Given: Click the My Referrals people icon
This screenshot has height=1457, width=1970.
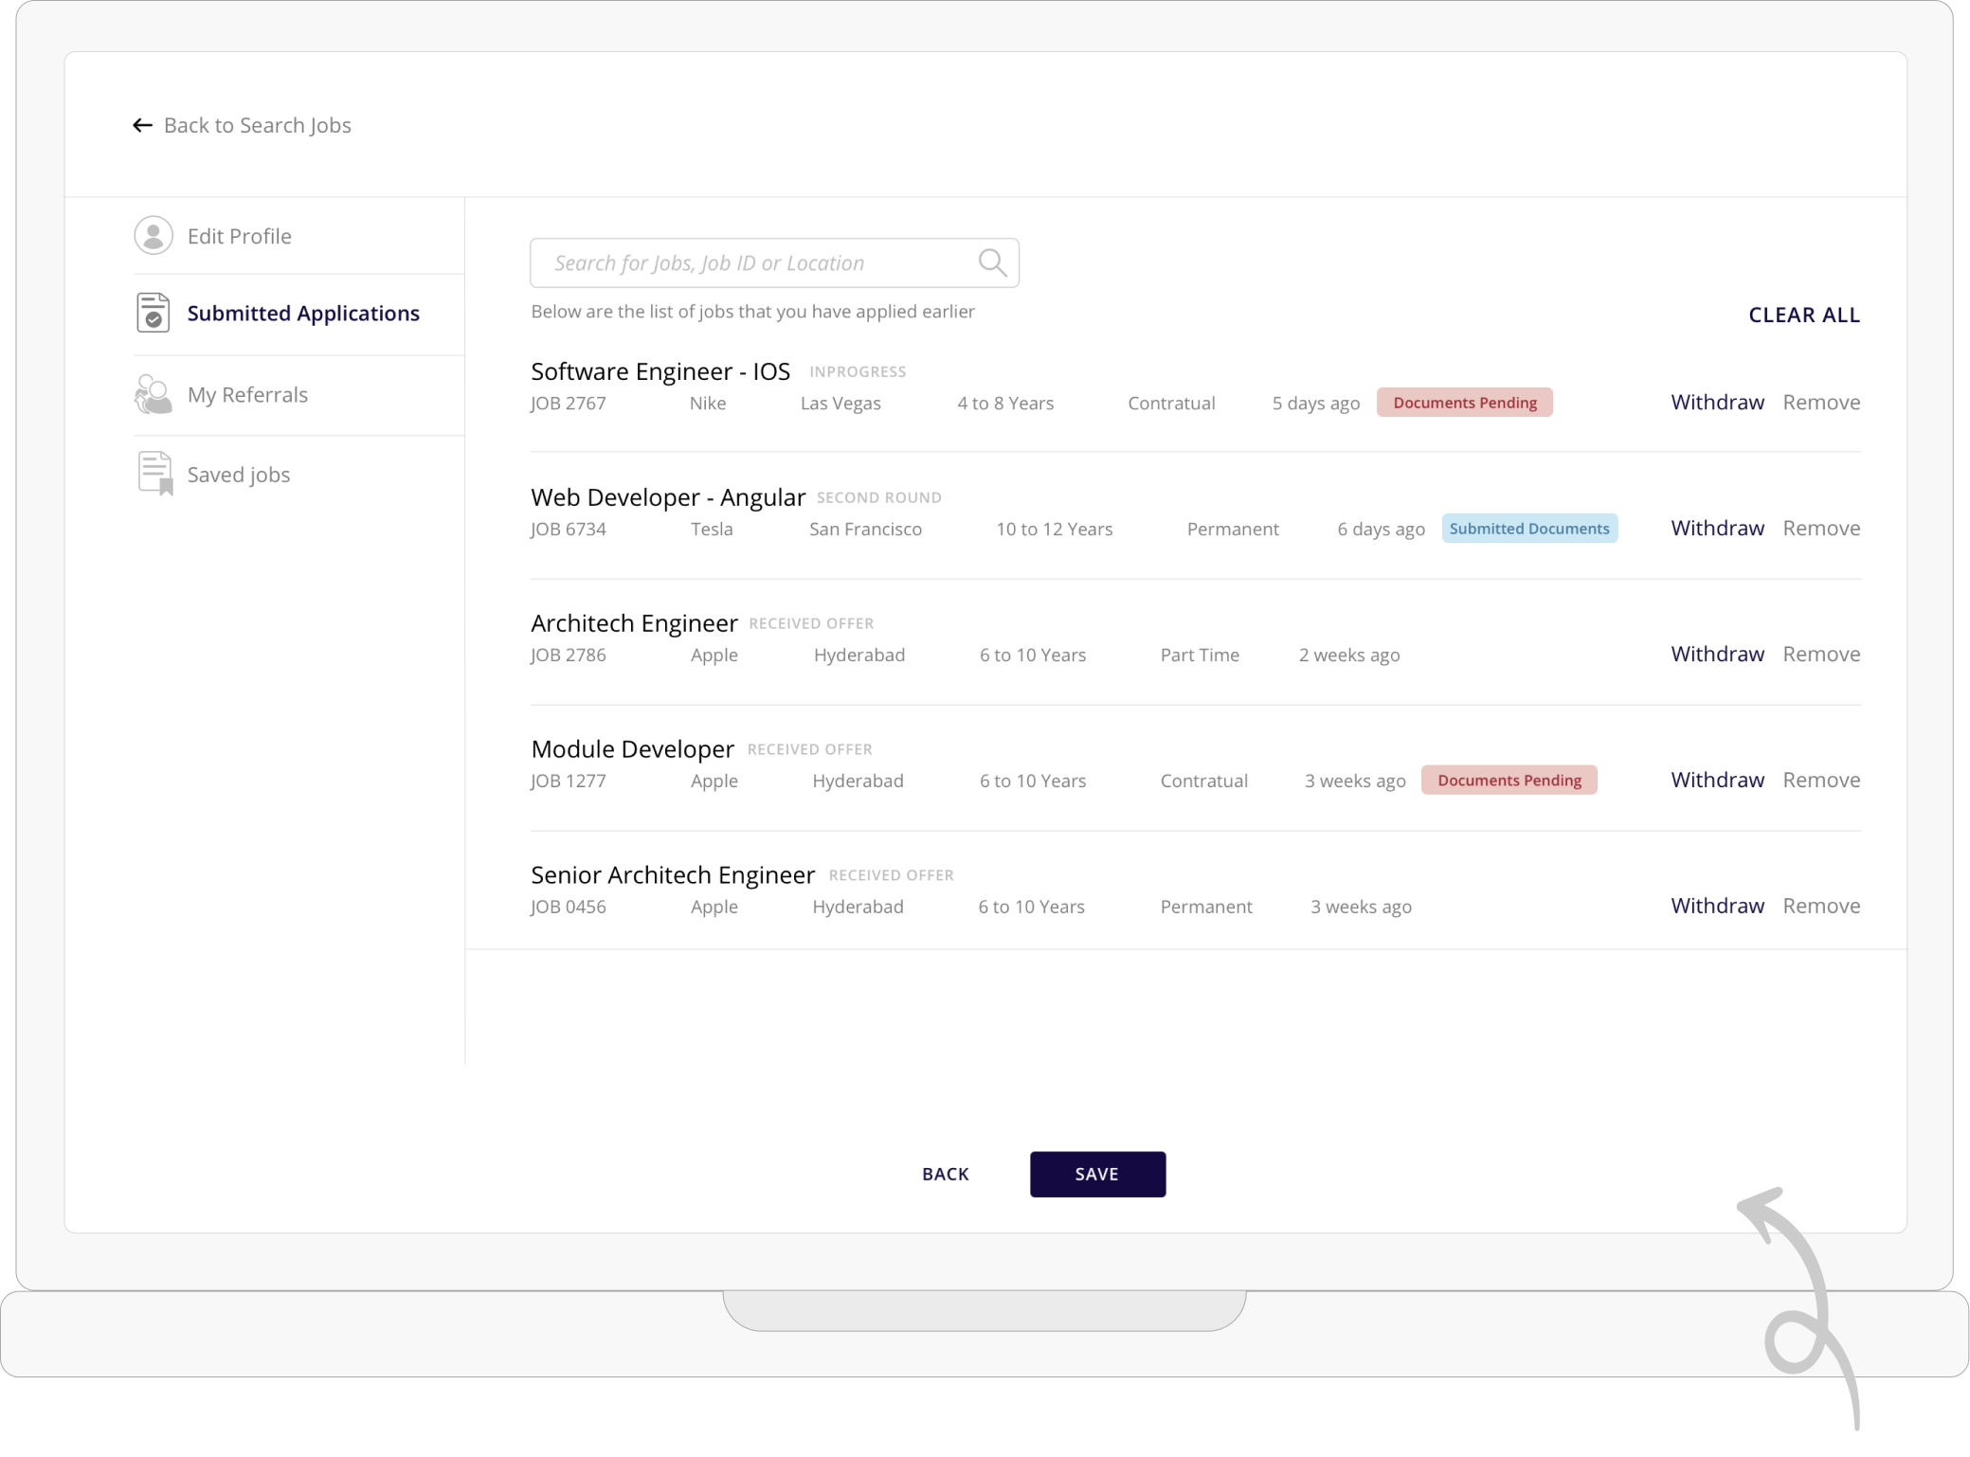Looking at the screenshot, I should pos(154,394).
